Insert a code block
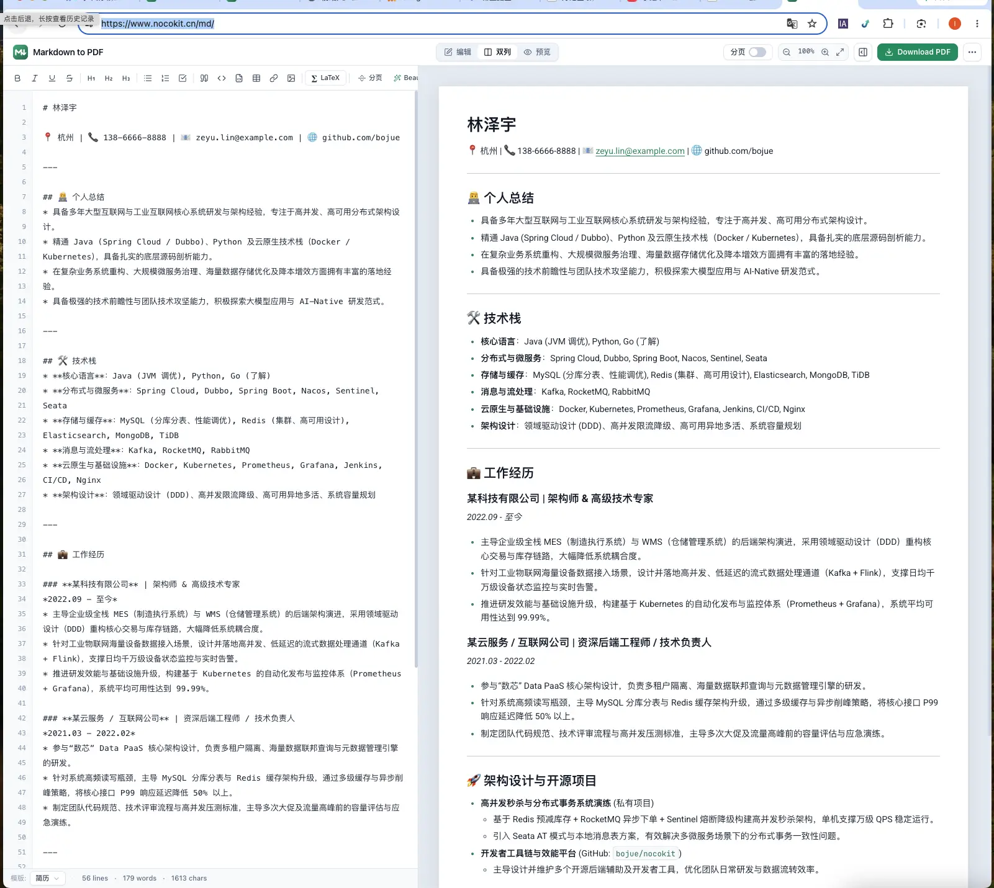 [239, 78]
